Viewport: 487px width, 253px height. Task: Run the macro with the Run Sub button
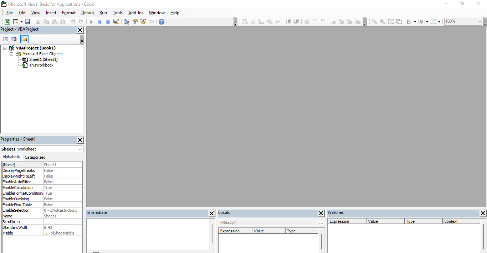pyautogui.click(x=91, y=21)
